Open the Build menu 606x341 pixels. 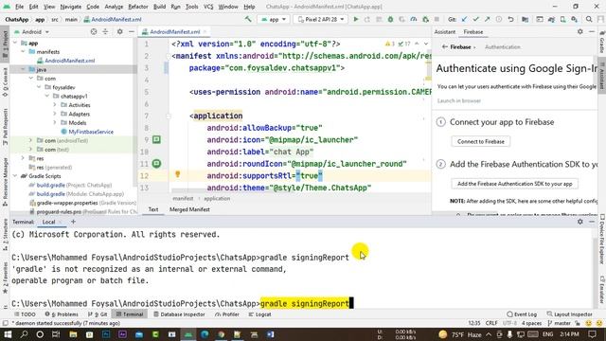159,7
